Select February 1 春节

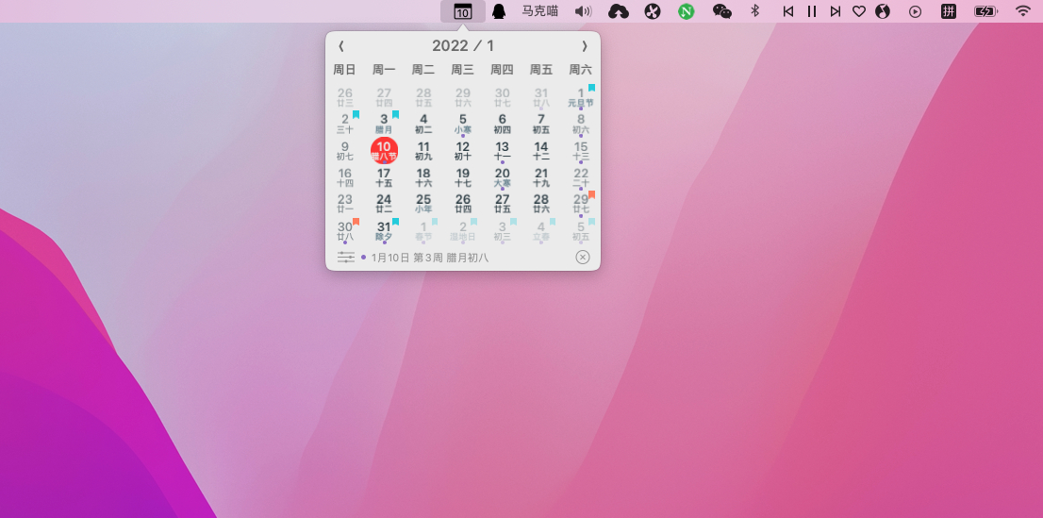pos(423,231)
